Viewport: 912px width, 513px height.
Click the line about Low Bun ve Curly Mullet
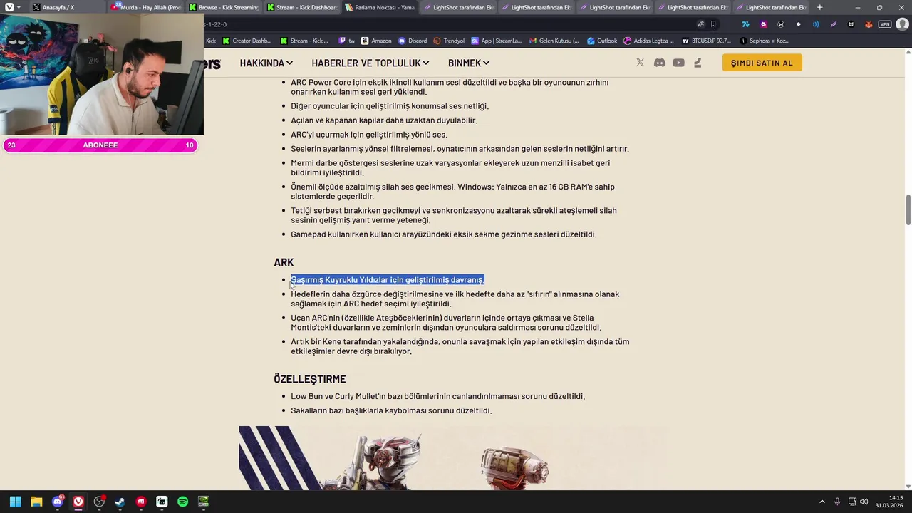437,396
